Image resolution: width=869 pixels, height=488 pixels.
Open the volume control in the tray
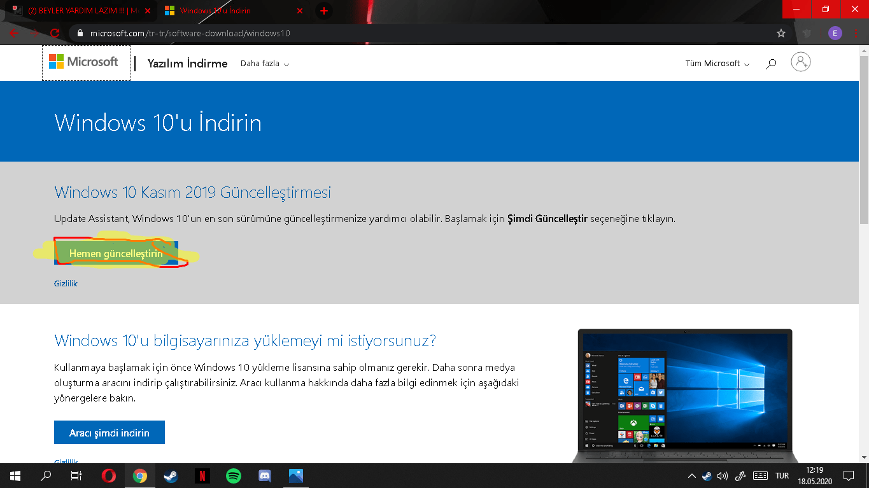pos(723,476)
